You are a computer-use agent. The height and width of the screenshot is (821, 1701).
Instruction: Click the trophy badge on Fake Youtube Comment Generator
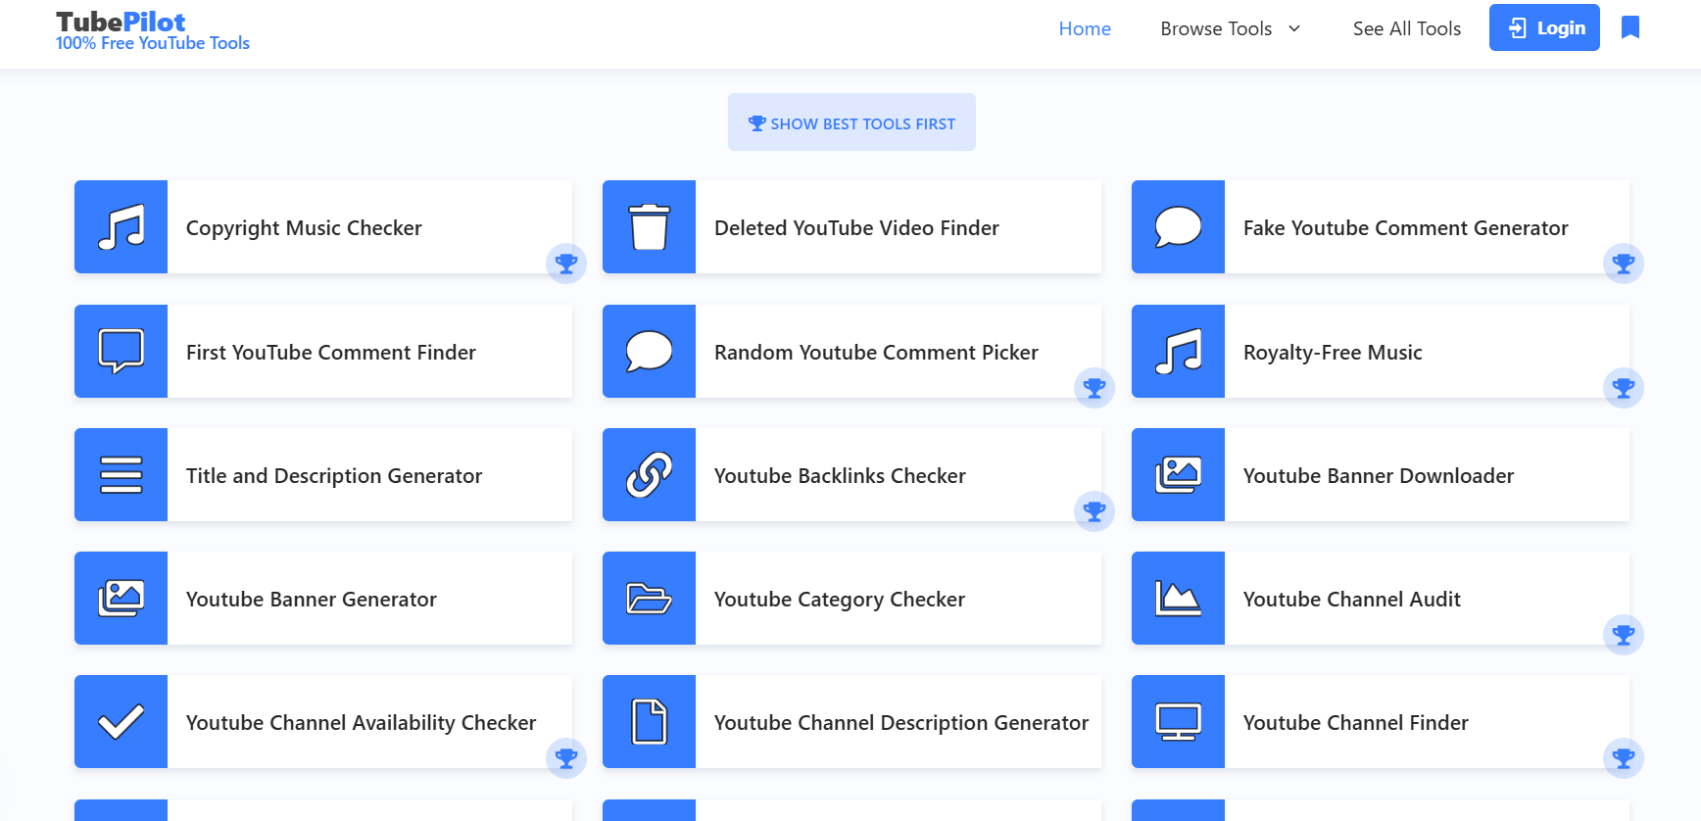tap(1624, 263)
